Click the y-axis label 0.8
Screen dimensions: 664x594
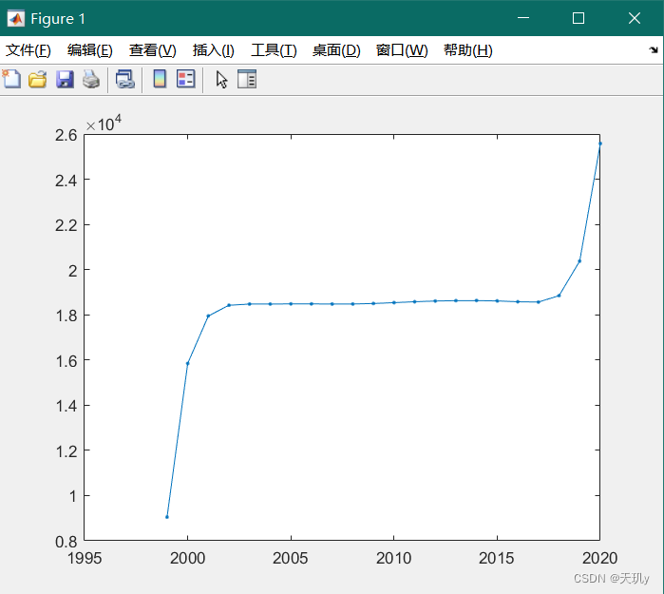coord(66,541)
